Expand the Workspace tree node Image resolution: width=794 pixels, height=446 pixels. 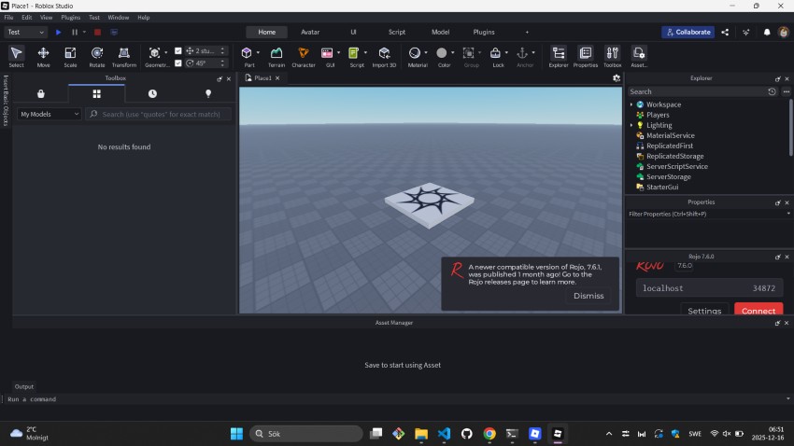click(631, 105)
